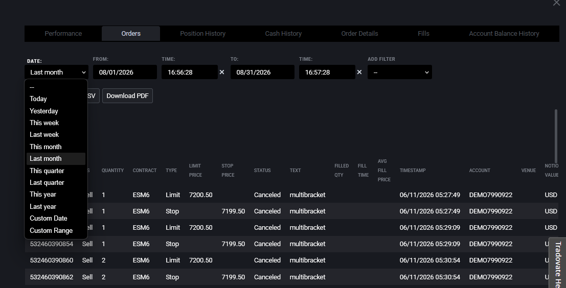Image resolution: width=566 pixels, height=288 pixels.
Task: Choose Yesterday in the date list
Action: [x=56, y=111]
